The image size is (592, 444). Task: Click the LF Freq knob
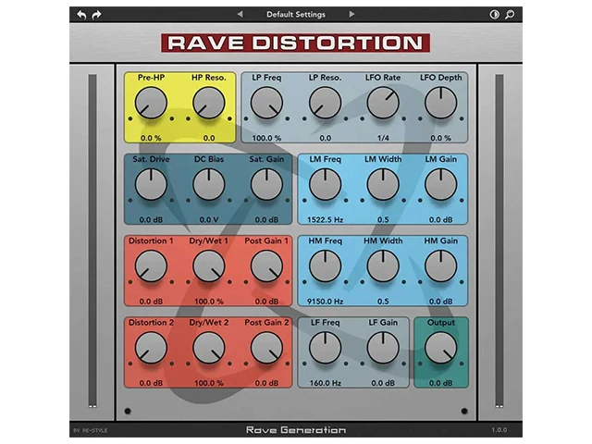[x=325, y=348]
